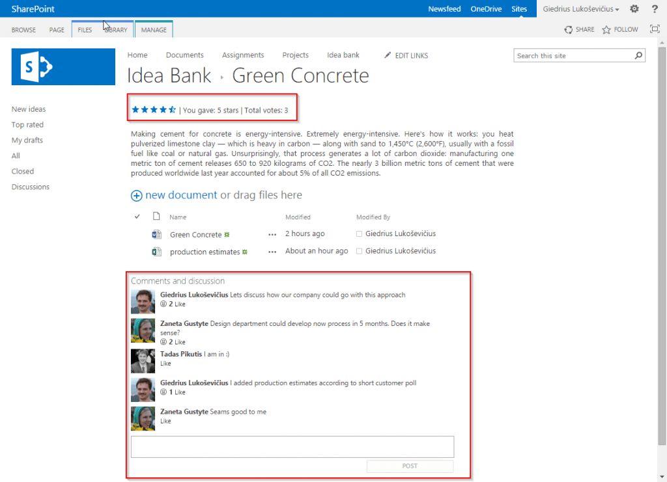Open the Excel icon beside production estimates

pyautogui.click(x=156, y=250)
